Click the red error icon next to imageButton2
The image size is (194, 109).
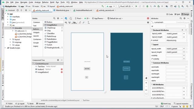click(62, 72)
